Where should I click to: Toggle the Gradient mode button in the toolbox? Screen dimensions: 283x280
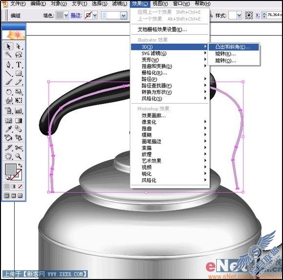point(14,186)
